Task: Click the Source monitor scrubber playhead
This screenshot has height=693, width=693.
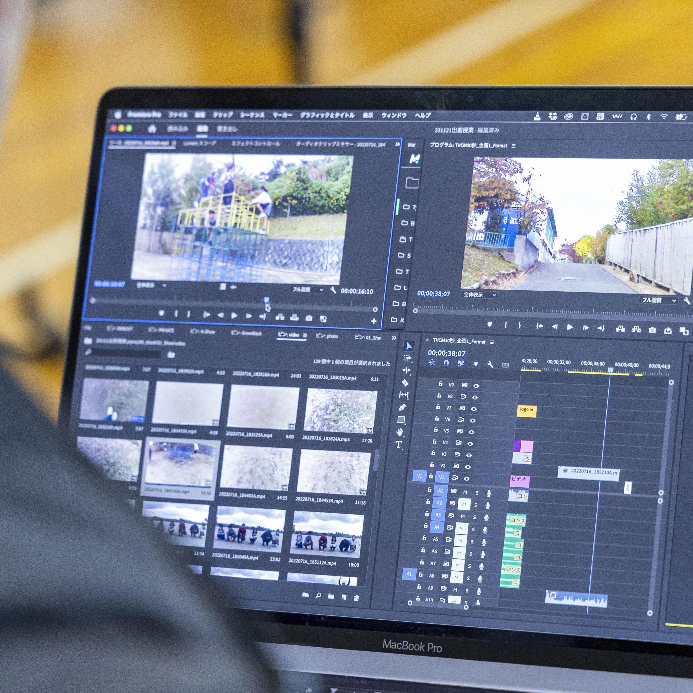Action: (x=267, y=299)
